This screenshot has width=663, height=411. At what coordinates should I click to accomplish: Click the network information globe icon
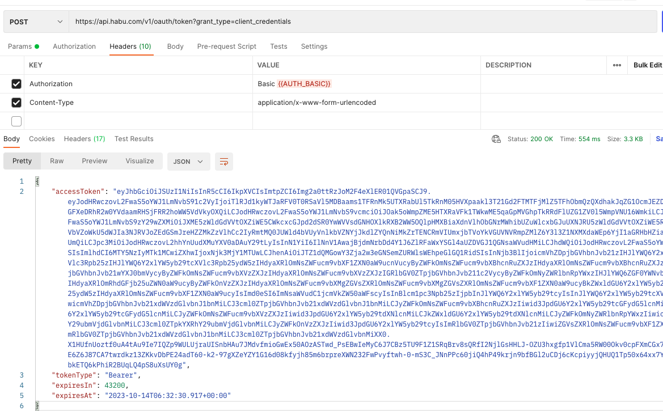(x=496, y=138)
